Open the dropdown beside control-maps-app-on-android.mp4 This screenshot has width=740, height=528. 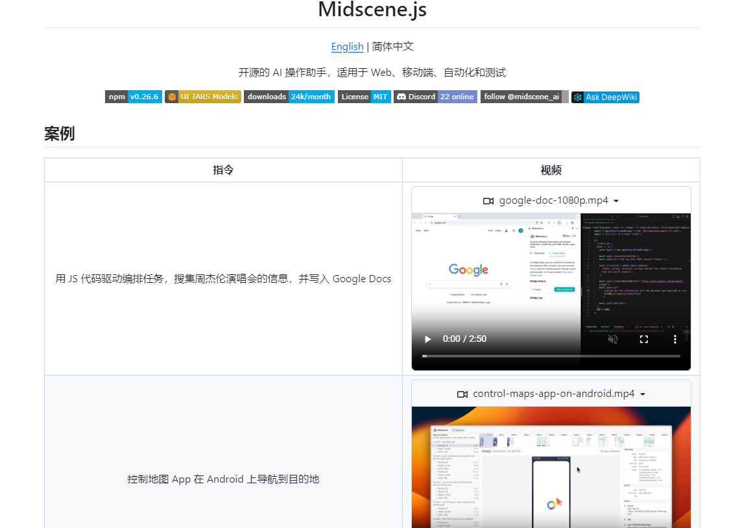click(x=642, y=394)
